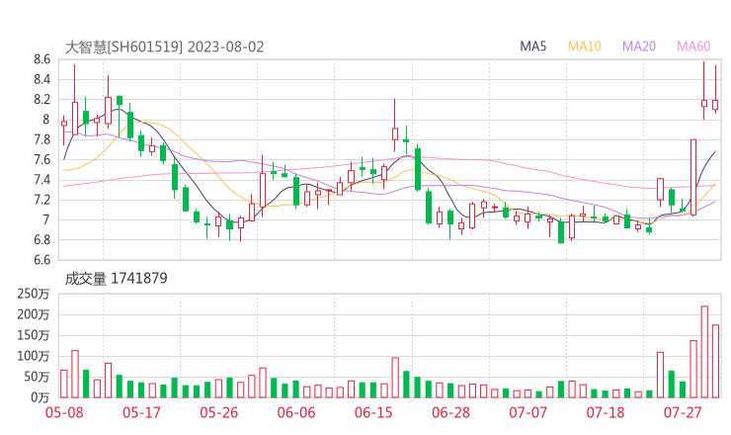Click the tallest volume bar above 200万

click(704, 352)
